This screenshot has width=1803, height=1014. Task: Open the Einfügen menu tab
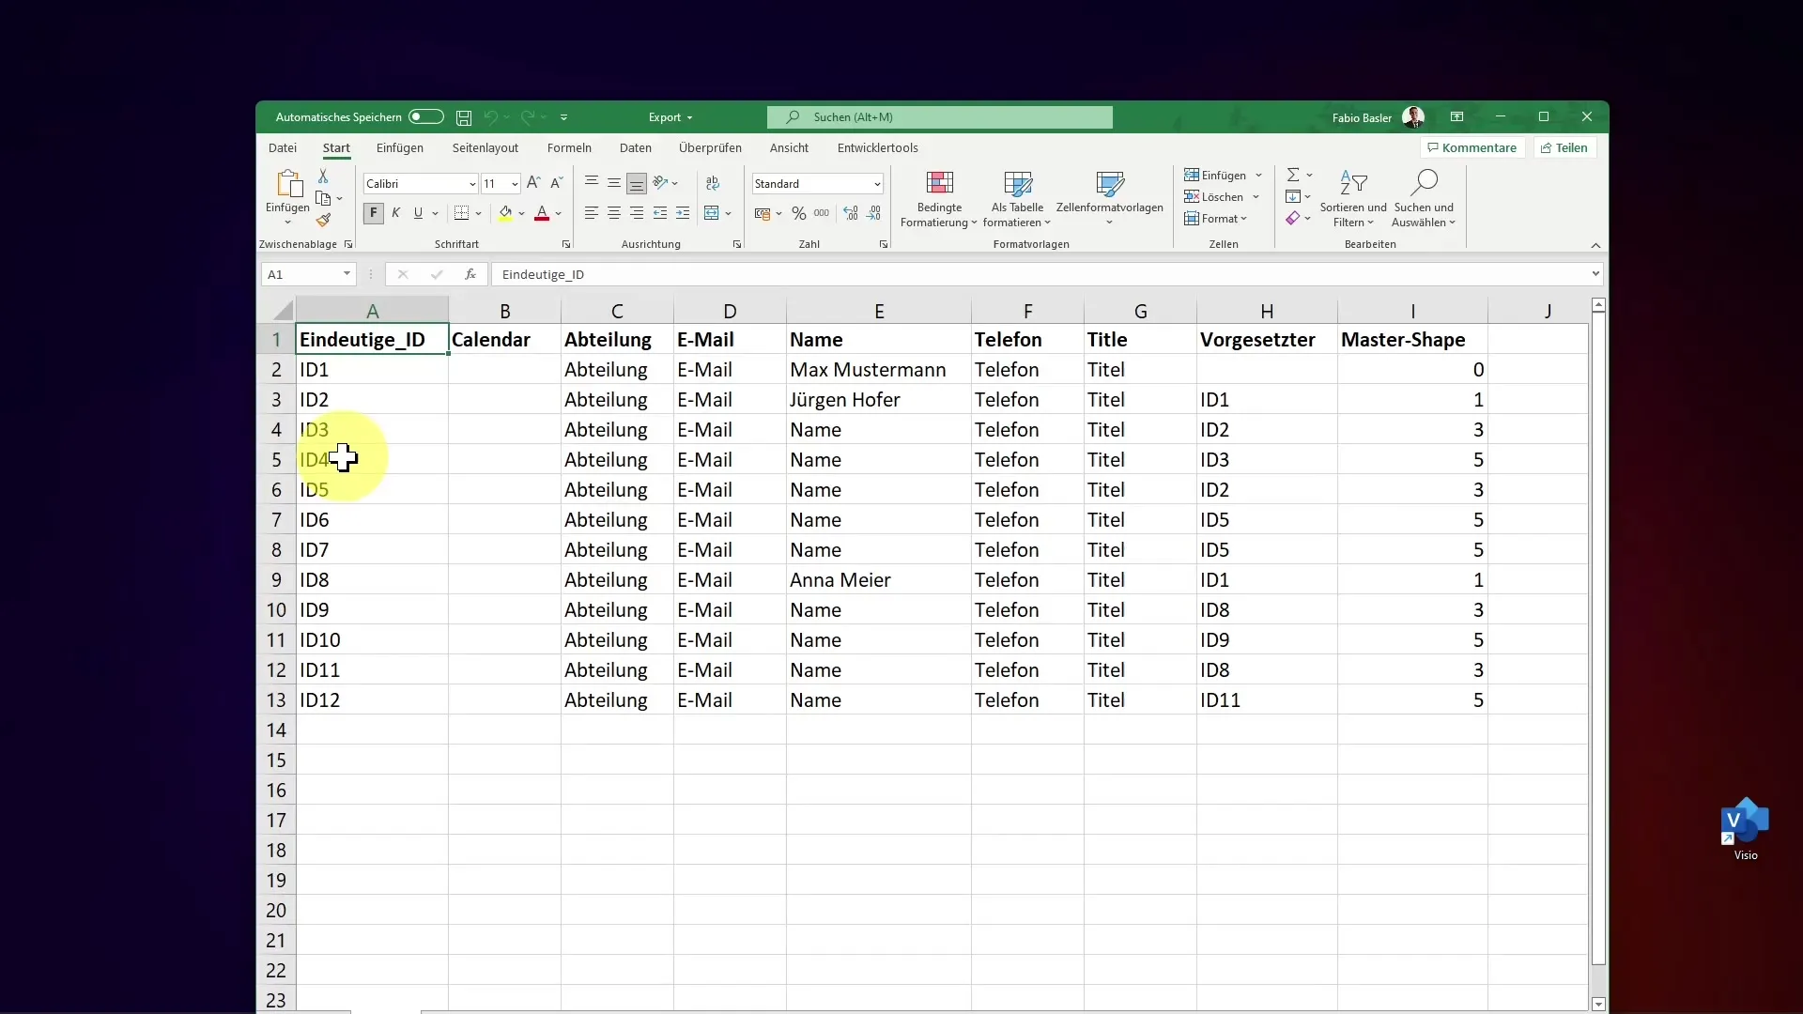click(x=400, y=147)
